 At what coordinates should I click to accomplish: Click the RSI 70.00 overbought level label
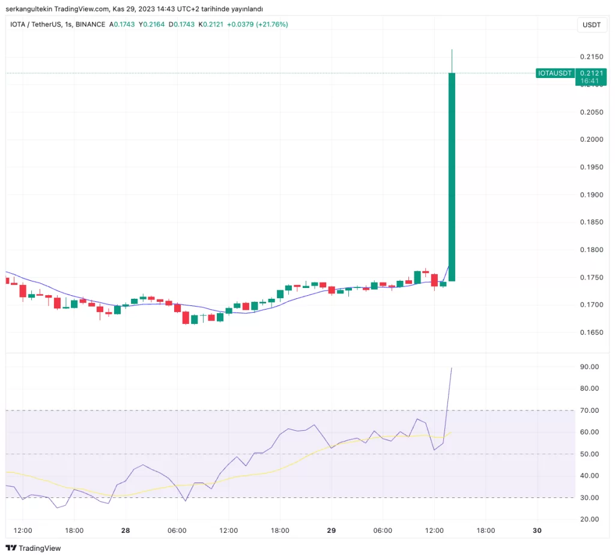[590, 410]
